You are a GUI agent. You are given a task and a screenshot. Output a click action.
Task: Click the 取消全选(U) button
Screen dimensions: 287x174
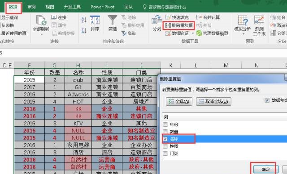(x=213, y=101)
